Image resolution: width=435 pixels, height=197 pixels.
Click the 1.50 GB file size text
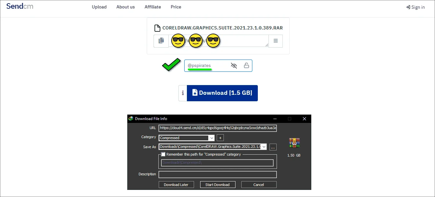click(x=294, y=155)
